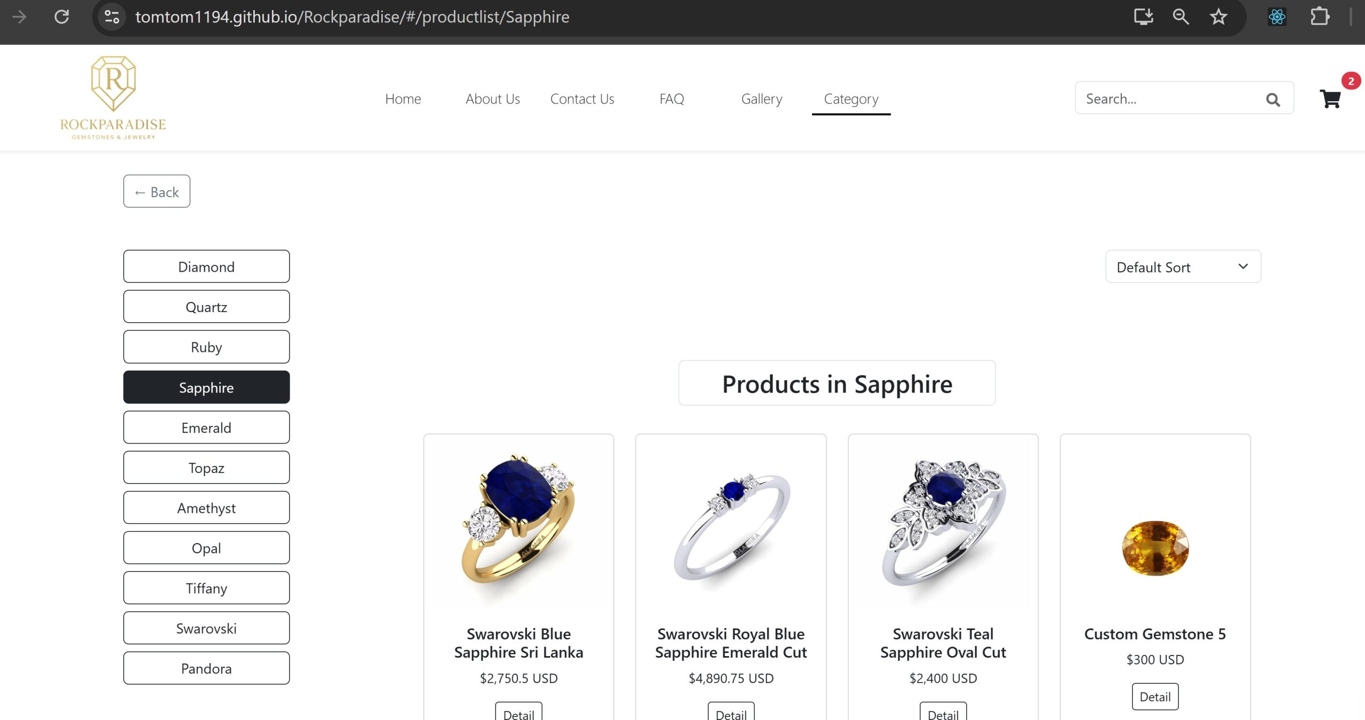
Task: Click the Back button
Action: pos(157,192)
